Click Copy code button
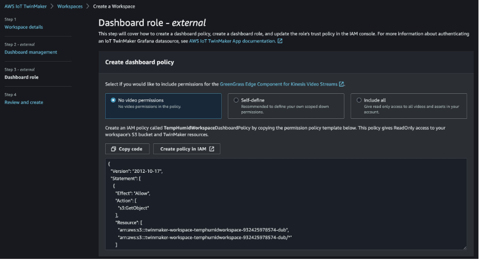The width and height of the screenshot is (479, 260). (128, 149)
